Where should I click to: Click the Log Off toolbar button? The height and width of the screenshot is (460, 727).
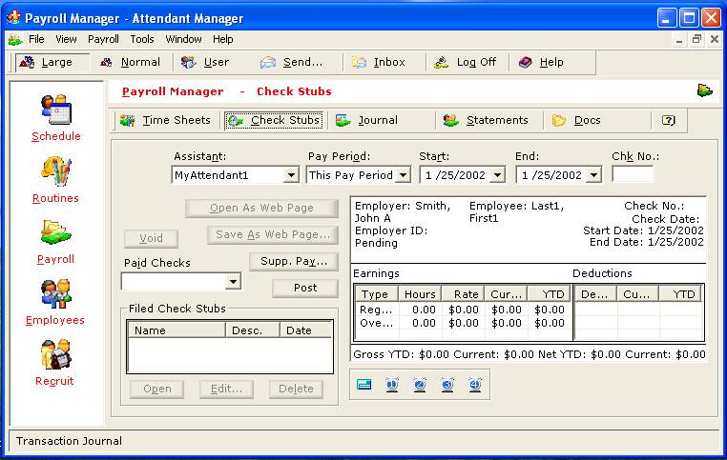(466, 62)
